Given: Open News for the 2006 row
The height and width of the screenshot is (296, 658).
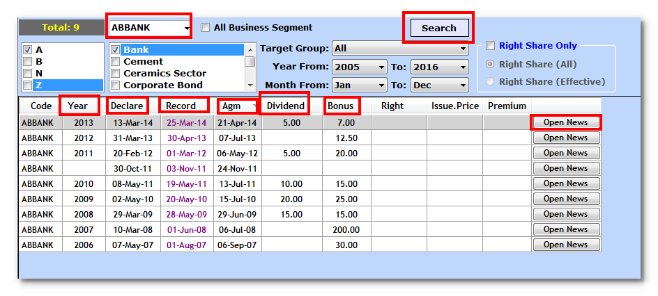Looking at the screenshot, I should tap(566, 245).
